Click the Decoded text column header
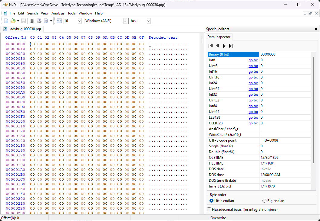Viewport: 320px width, 221px height. (163, 37)
